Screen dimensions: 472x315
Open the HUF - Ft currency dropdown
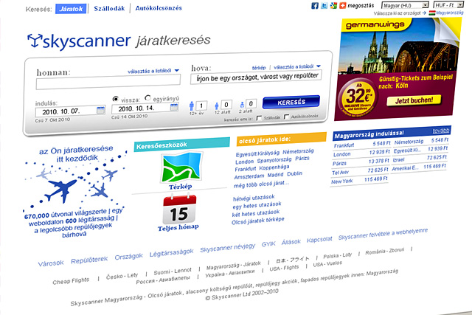[448, 5]
